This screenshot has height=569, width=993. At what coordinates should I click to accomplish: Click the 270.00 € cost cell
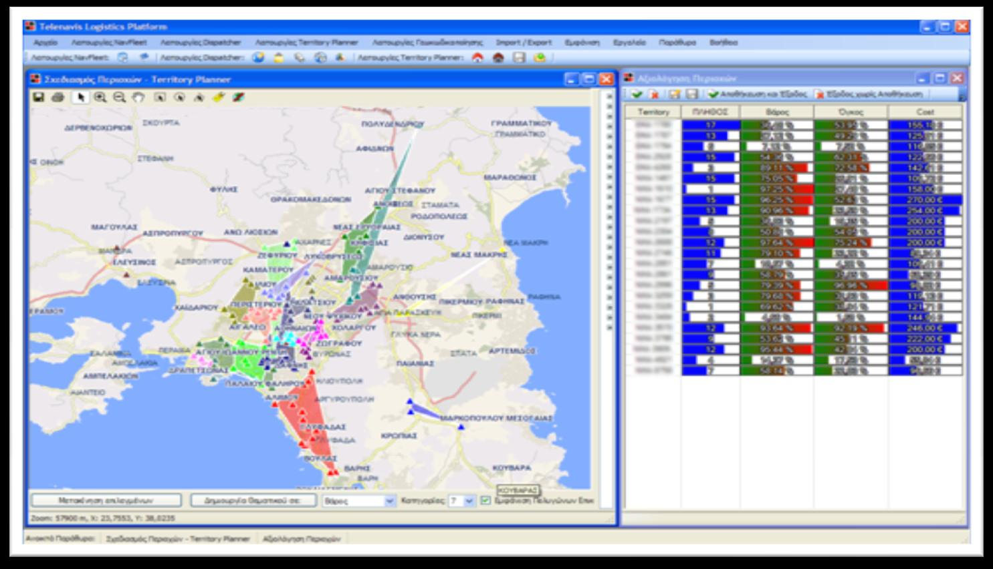pos(925,200)
